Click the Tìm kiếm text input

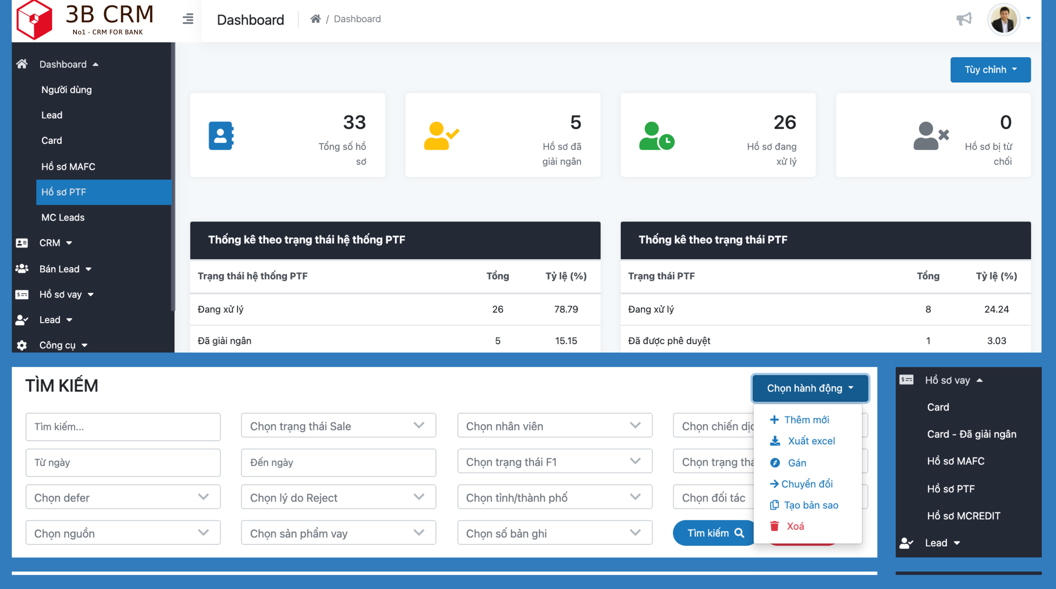click(123, 426)
